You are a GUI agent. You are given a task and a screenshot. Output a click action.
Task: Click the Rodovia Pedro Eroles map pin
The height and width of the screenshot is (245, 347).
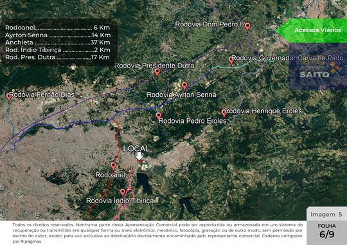coord(159,116)
